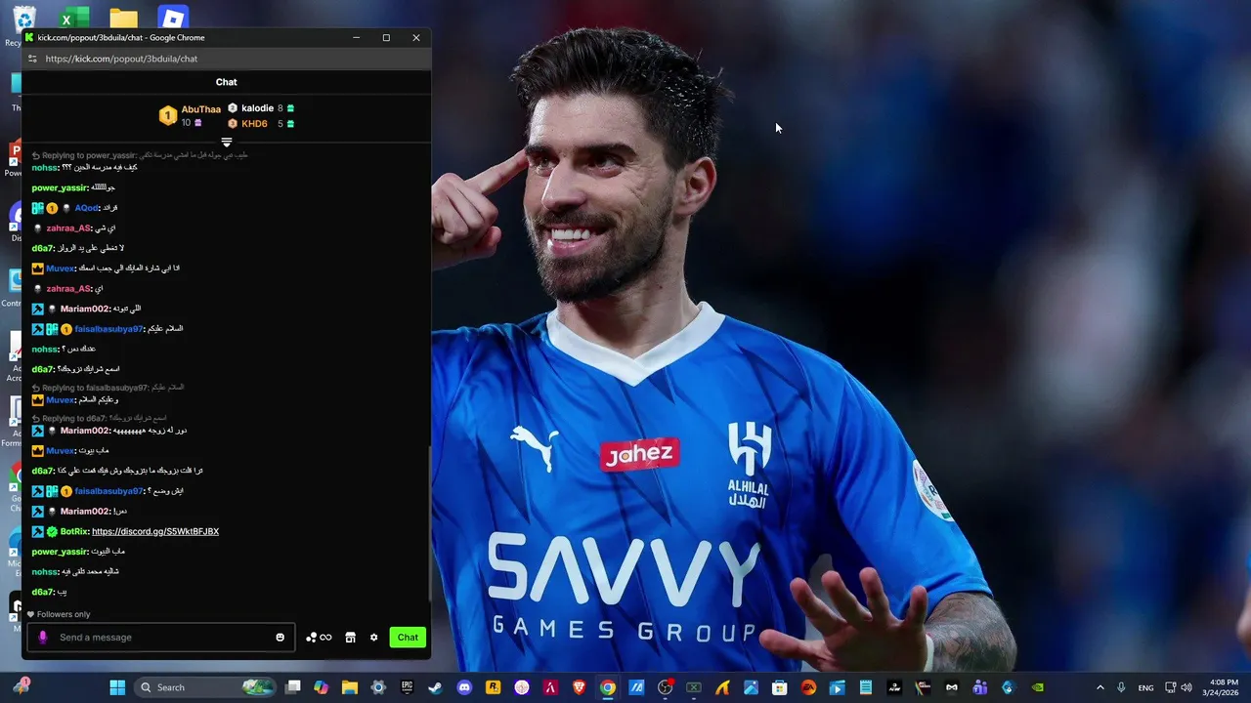Open Copilot from the taskbar
Screen dimensions: 1251x703
pos(321,687)
